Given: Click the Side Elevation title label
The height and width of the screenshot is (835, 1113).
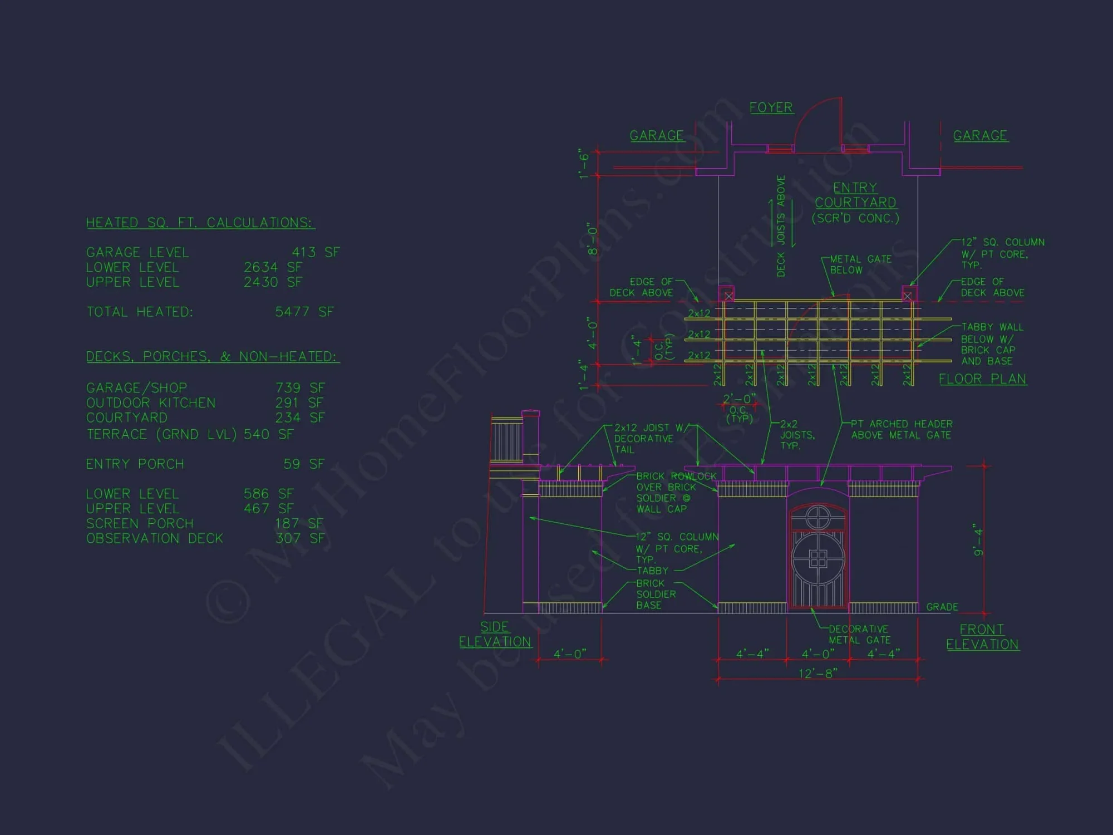Looking at the screenshot, I should 495,634.
